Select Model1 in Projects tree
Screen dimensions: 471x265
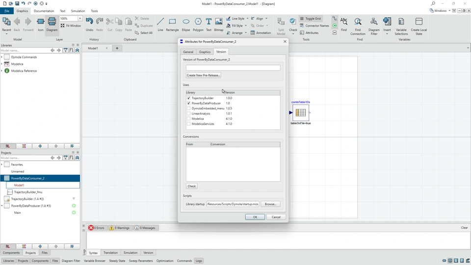pos(43,185)
